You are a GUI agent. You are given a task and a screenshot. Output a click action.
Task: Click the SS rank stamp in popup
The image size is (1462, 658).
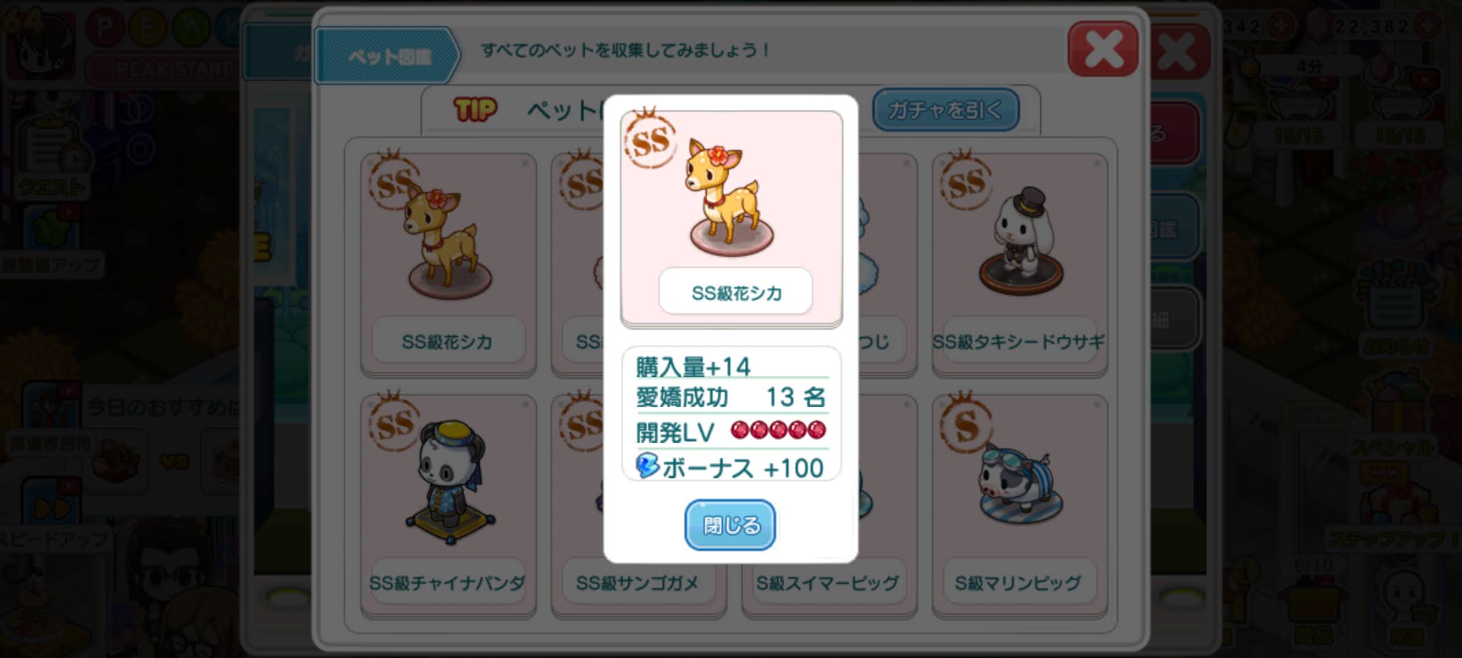click(650, 140)
